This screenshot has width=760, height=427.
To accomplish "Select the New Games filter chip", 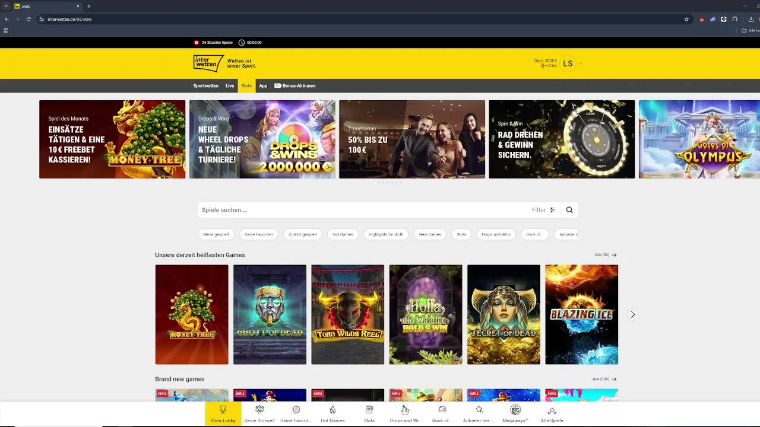I will 430,234.
